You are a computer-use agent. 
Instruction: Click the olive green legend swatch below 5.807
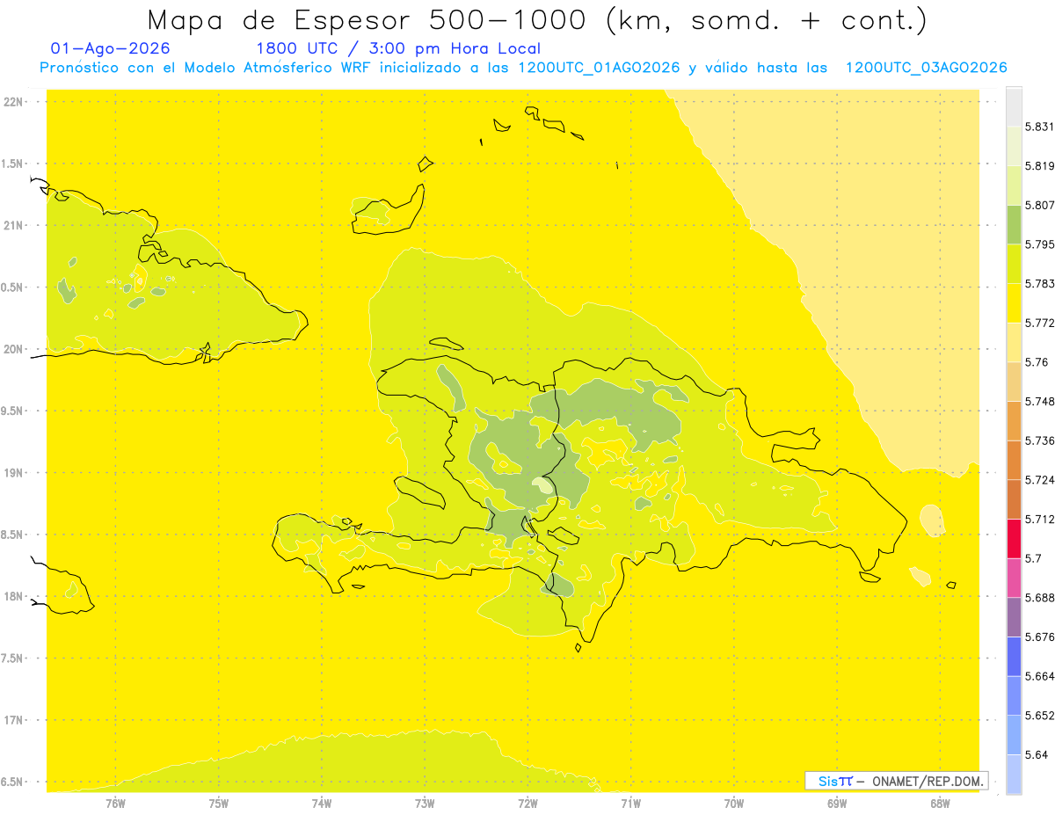click(1014, 224)
